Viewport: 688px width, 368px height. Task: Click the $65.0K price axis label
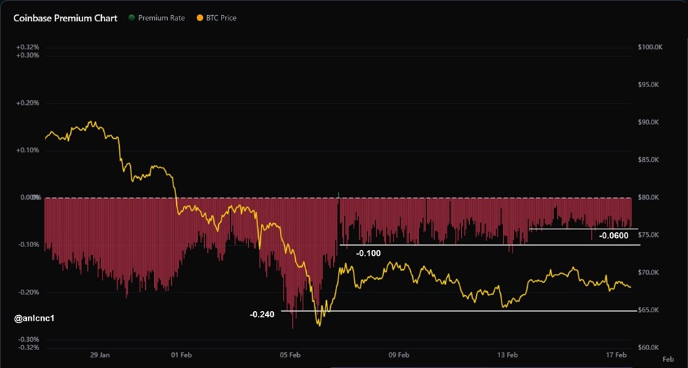[x=649, y=310]
